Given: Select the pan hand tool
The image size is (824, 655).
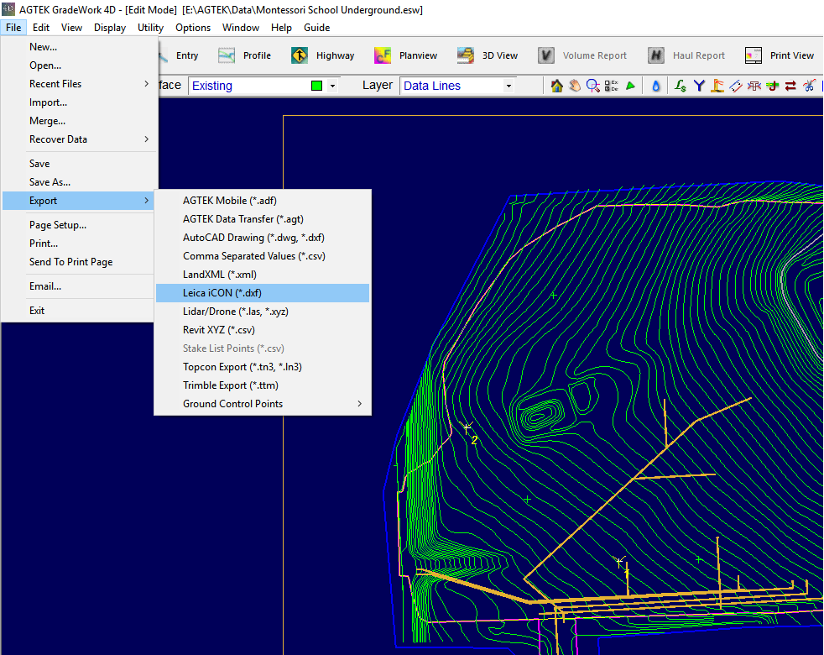Looking at the screenshot, I should point(575,86).
